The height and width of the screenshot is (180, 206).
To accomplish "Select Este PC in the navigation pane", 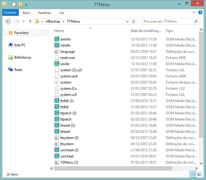I will (x=20, y=45).
